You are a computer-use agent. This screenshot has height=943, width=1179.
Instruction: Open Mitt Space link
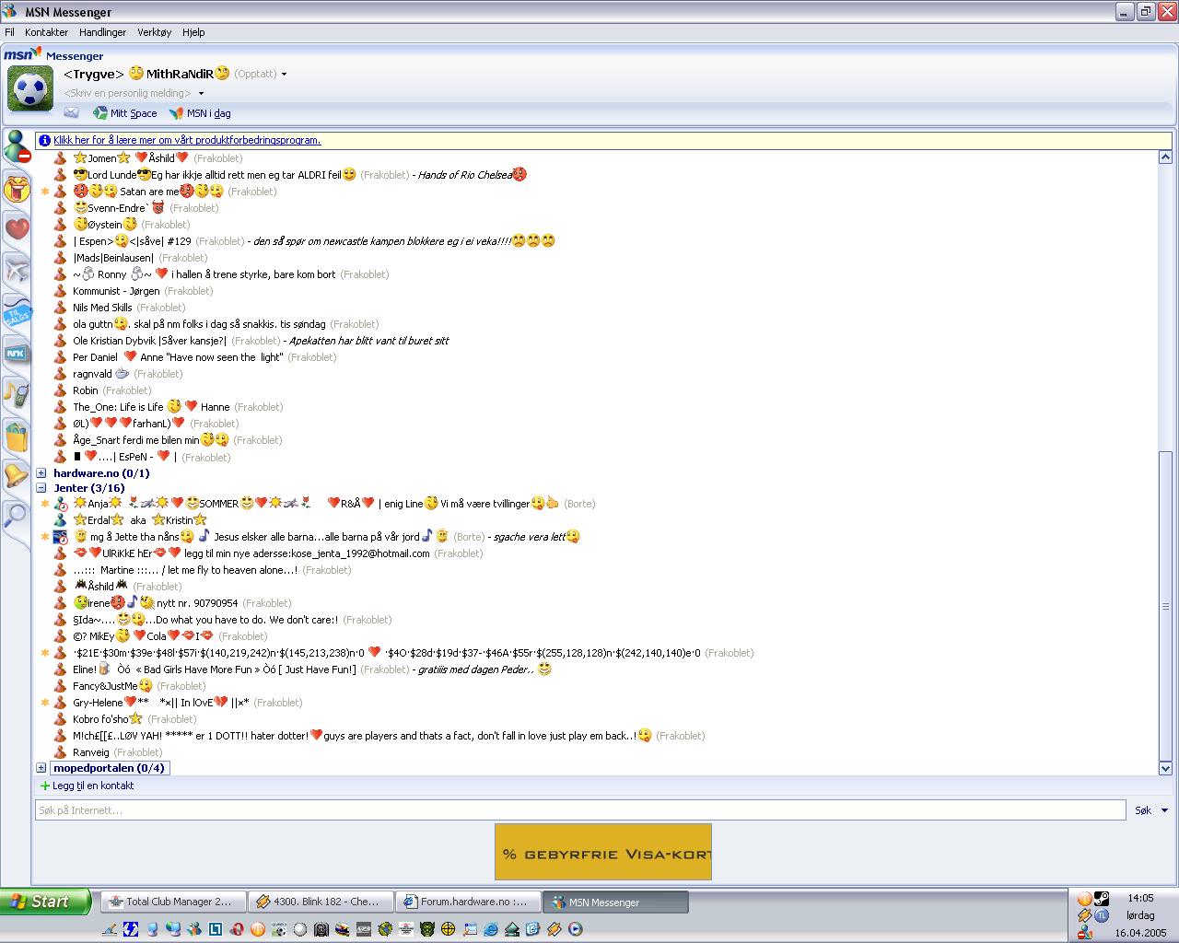[x=125, y=113]
